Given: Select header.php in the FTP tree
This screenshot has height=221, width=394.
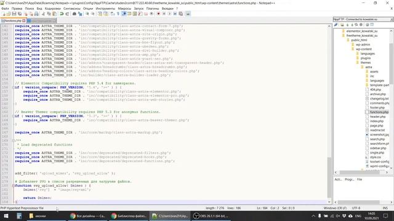Looking at the screenshot, I should coord(377,117).
